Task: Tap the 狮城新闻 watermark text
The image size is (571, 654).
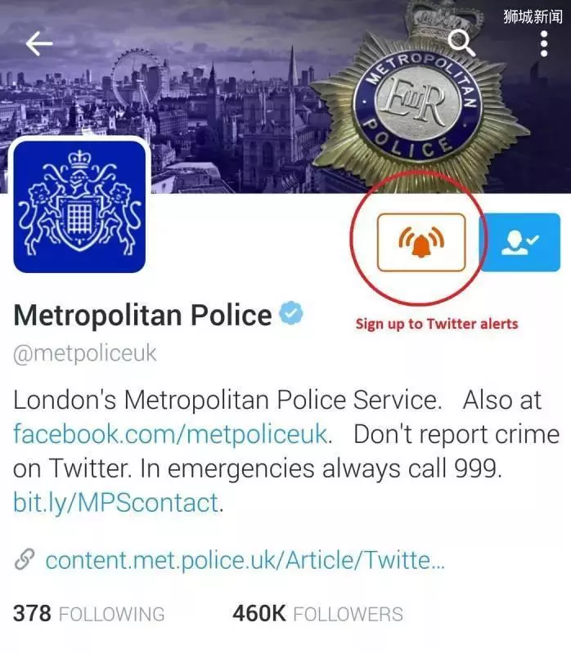Action: coord(533,16)
